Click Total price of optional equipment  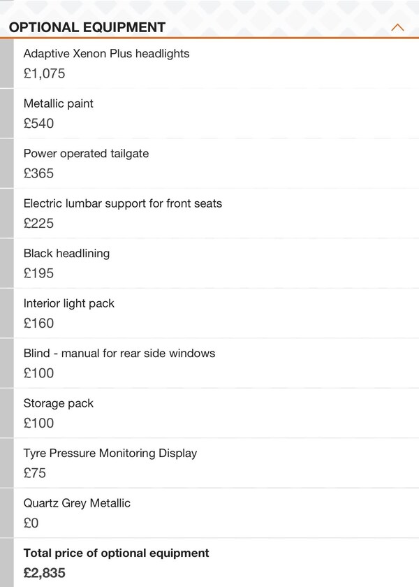click(116, 553)
